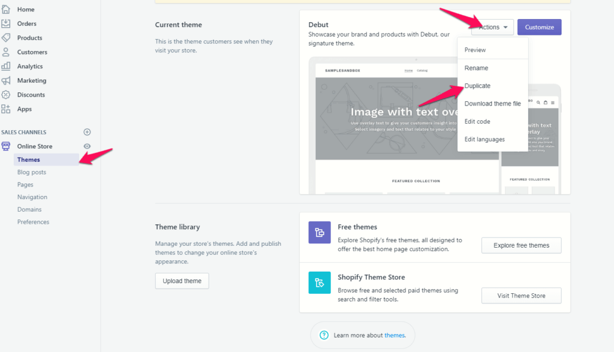
Task: Open Pages under Online Store
Action: coord(25,185)
